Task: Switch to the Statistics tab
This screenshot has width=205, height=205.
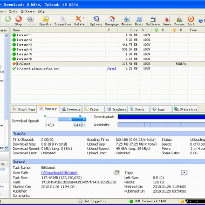Action: tap(185, 109)
